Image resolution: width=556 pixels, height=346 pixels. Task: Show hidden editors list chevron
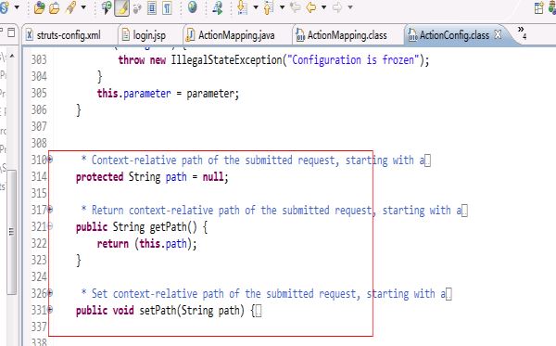tap(522, 32)
